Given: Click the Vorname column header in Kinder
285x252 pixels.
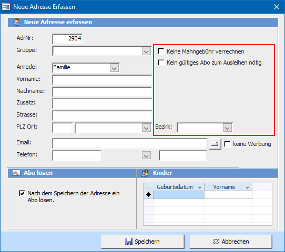Looking at the screenshot, I should click(228, 187).
